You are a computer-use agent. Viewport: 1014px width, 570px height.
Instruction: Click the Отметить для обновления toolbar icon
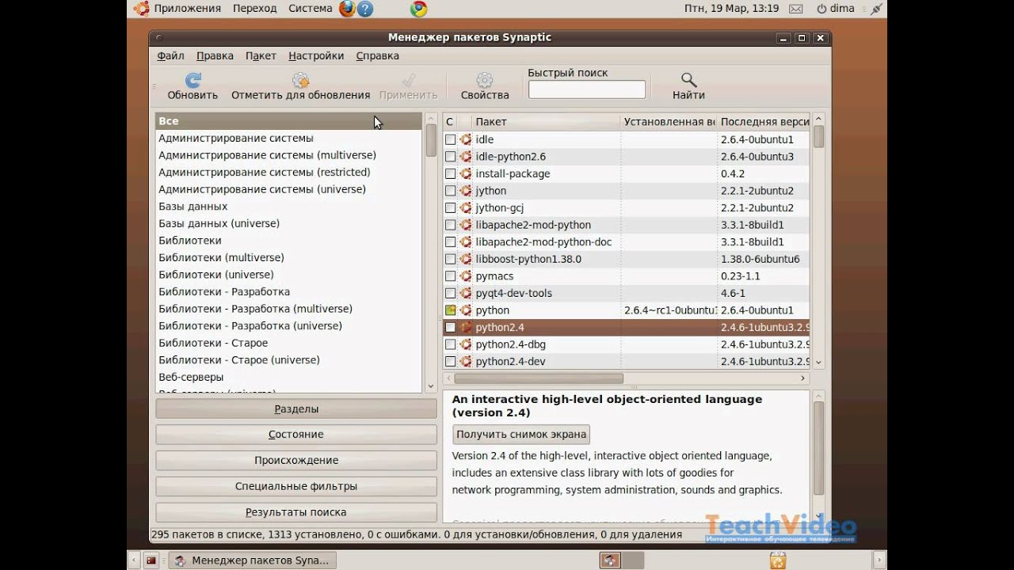[x=300, y=80]
